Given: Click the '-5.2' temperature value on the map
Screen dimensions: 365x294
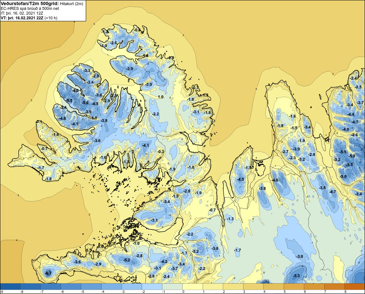Looking at the screenshot, I should click(x=127, y=260).
